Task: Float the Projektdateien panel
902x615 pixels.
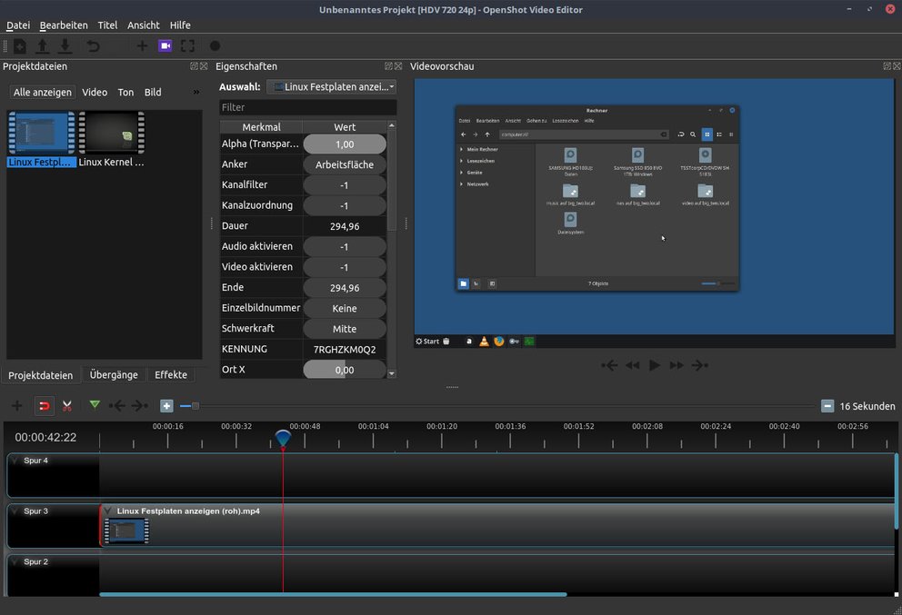Action: coord(195,66)
